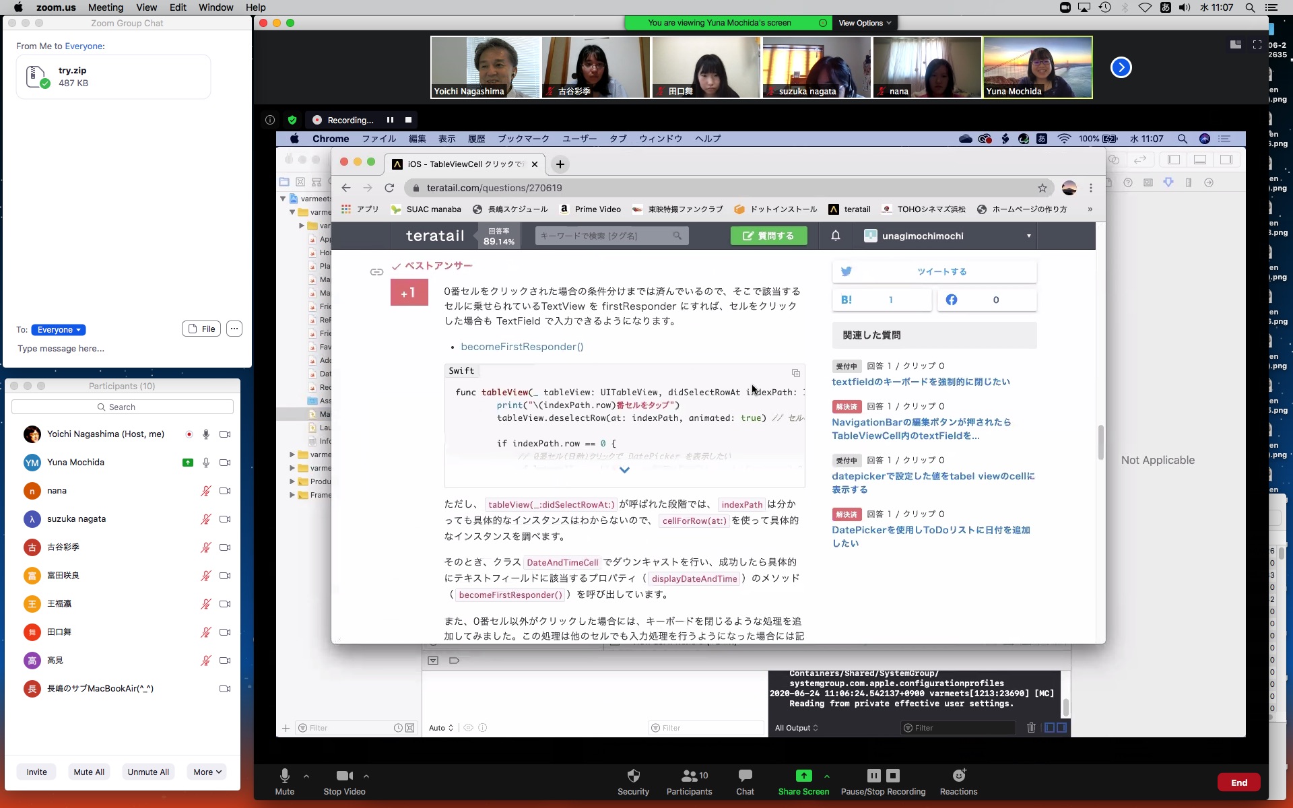Toggle Stop Video camera button
This screenshot has width=1293, height=808.
344,776
